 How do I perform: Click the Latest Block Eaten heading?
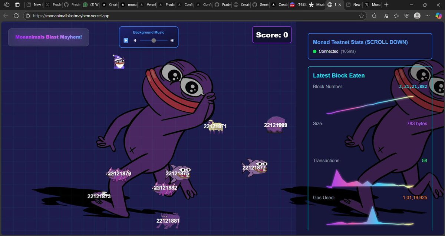(339, 75)
